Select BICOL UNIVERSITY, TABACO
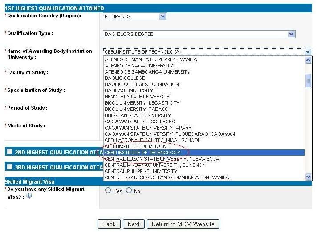Screen dimensions: 317x232 (x=204, y=110)
